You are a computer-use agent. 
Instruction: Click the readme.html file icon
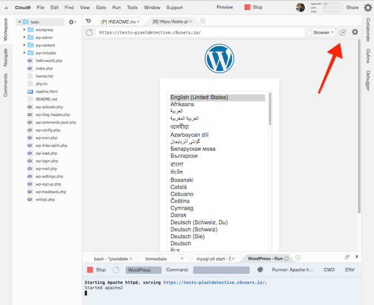pyautogui.click(x=30, y=91)
